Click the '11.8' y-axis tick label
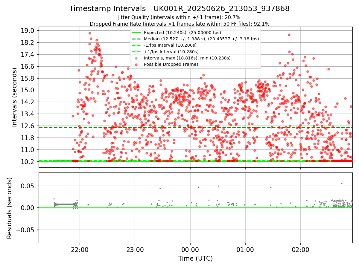The image size is (359, 269). click(x=28, y=138)
